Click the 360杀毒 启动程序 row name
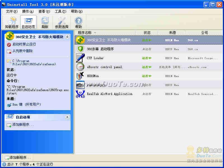This screenshot has width=224, height=168. click(100, 49)
